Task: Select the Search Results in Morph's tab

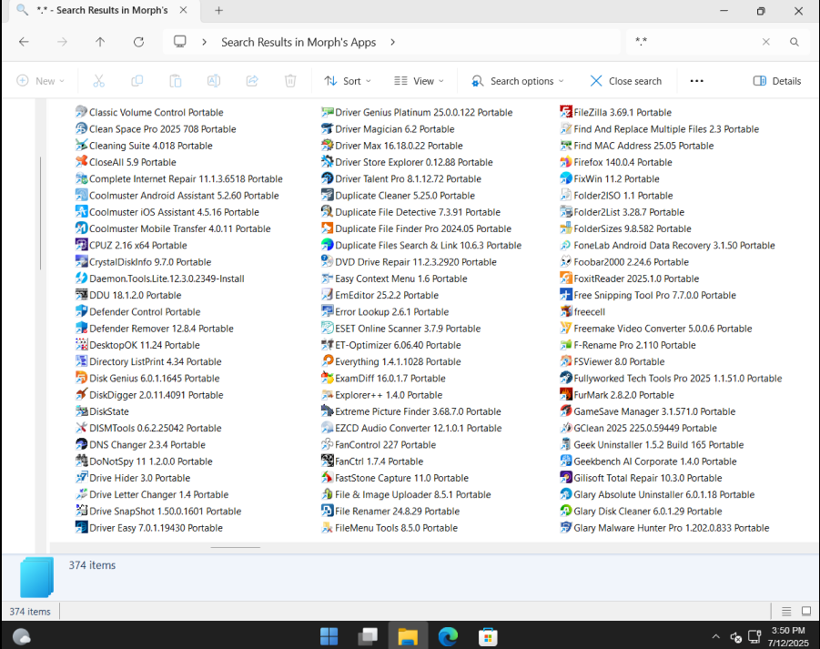Action: pyautogui.click(x=102, y=10)
